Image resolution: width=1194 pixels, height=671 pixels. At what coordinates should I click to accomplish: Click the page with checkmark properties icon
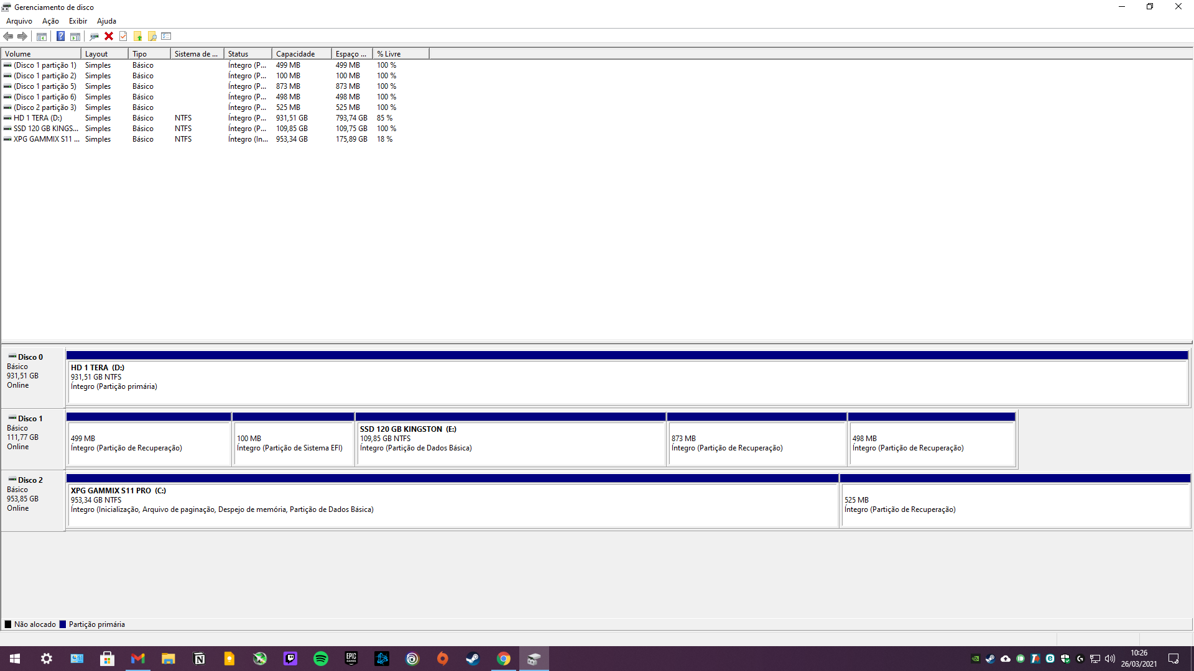(123, 36)
